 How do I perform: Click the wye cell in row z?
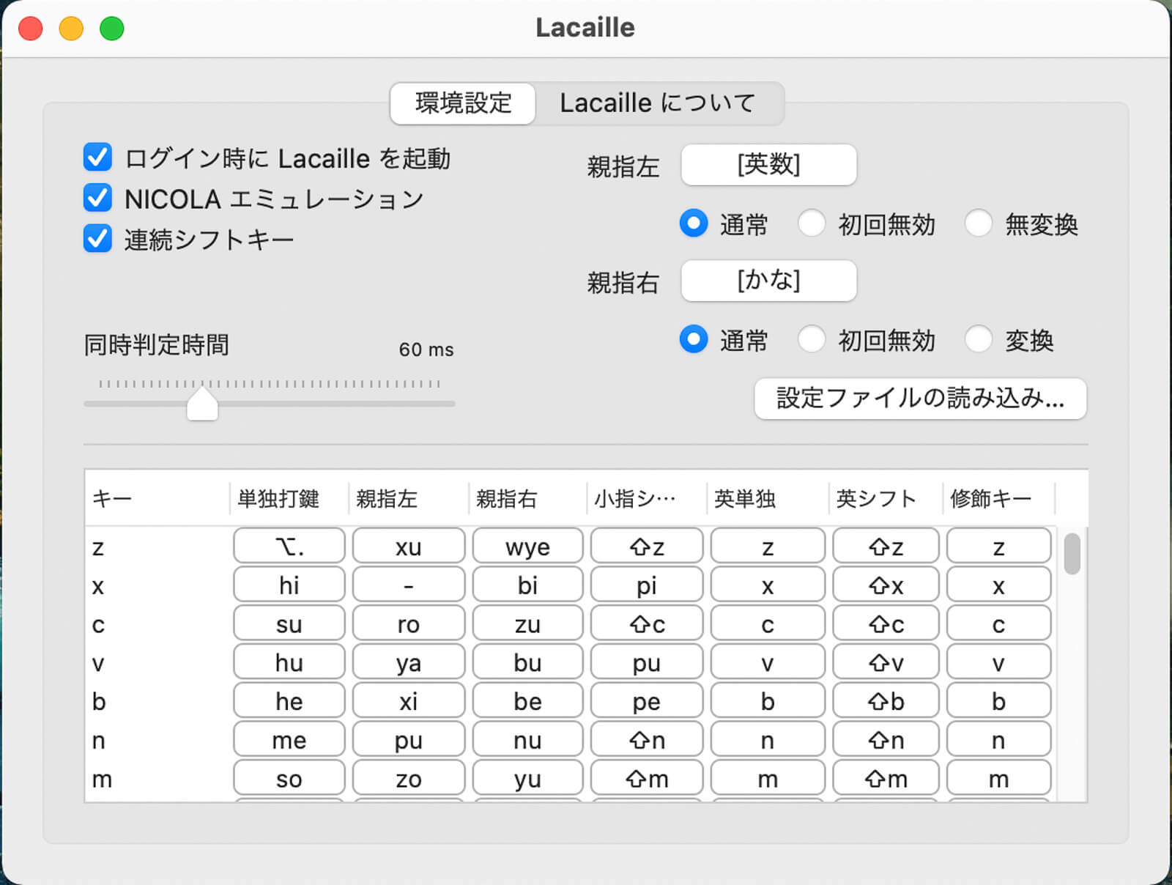pos(527,547)
